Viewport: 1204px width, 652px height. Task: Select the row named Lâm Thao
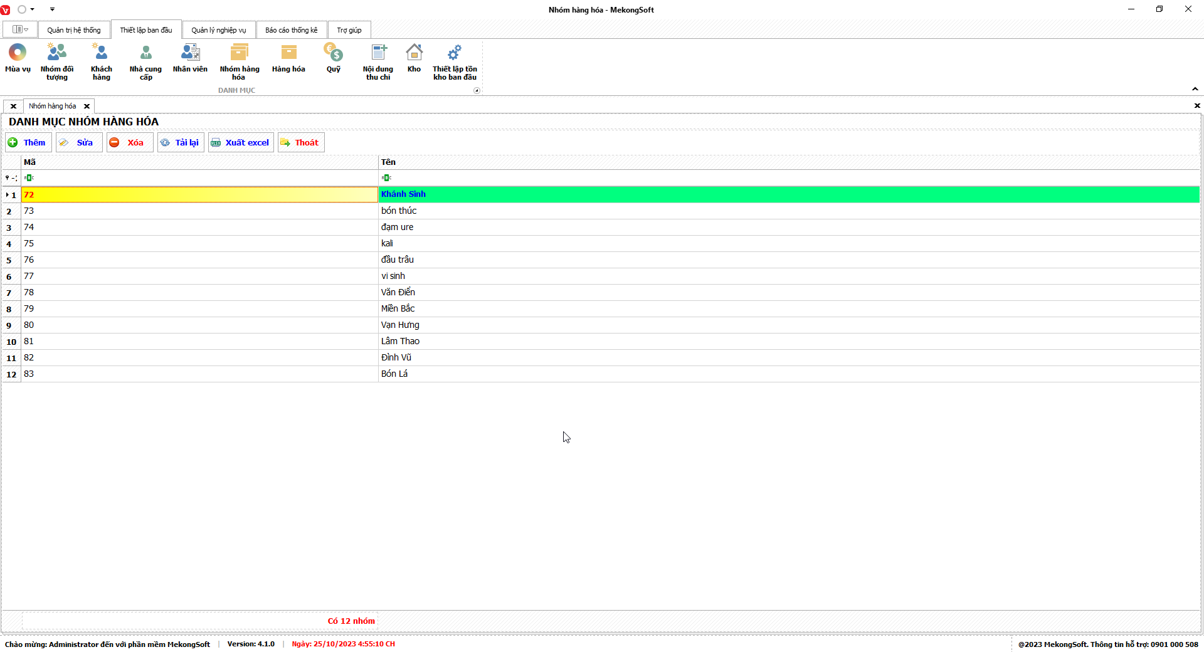(400, 341)
